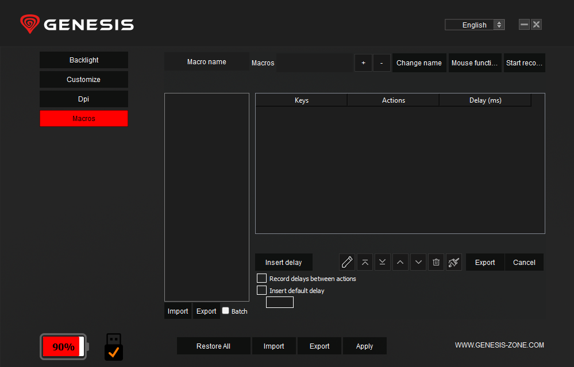Move macro action to top icon
This screenshot has height=367, width=574.
click(x=365, y=262)
